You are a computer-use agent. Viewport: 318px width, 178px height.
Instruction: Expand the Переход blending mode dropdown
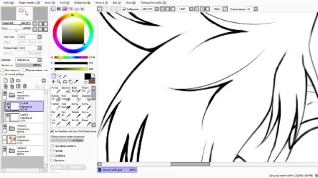pyautogui.click(x=29, y=60)
